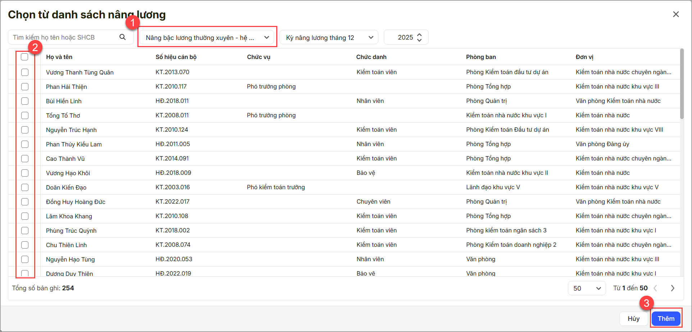Click the Họ và tên column header
This screenshot has width=692, height=332.
coord(59,57)
